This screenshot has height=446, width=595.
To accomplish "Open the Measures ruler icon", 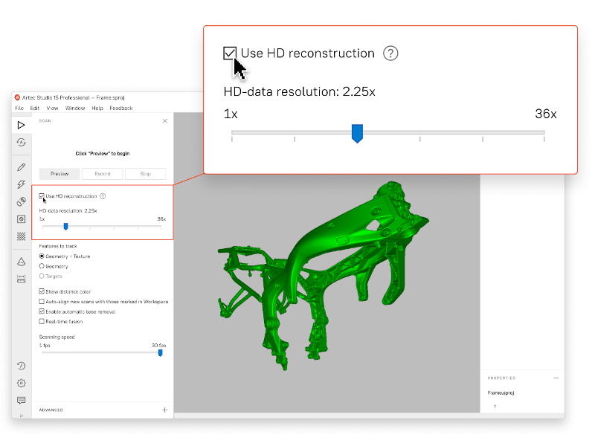I will (21, 279).
